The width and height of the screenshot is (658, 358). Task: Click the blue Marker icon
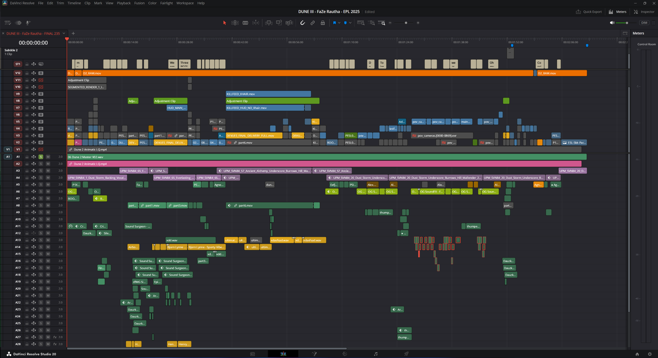tap(345, 23)
